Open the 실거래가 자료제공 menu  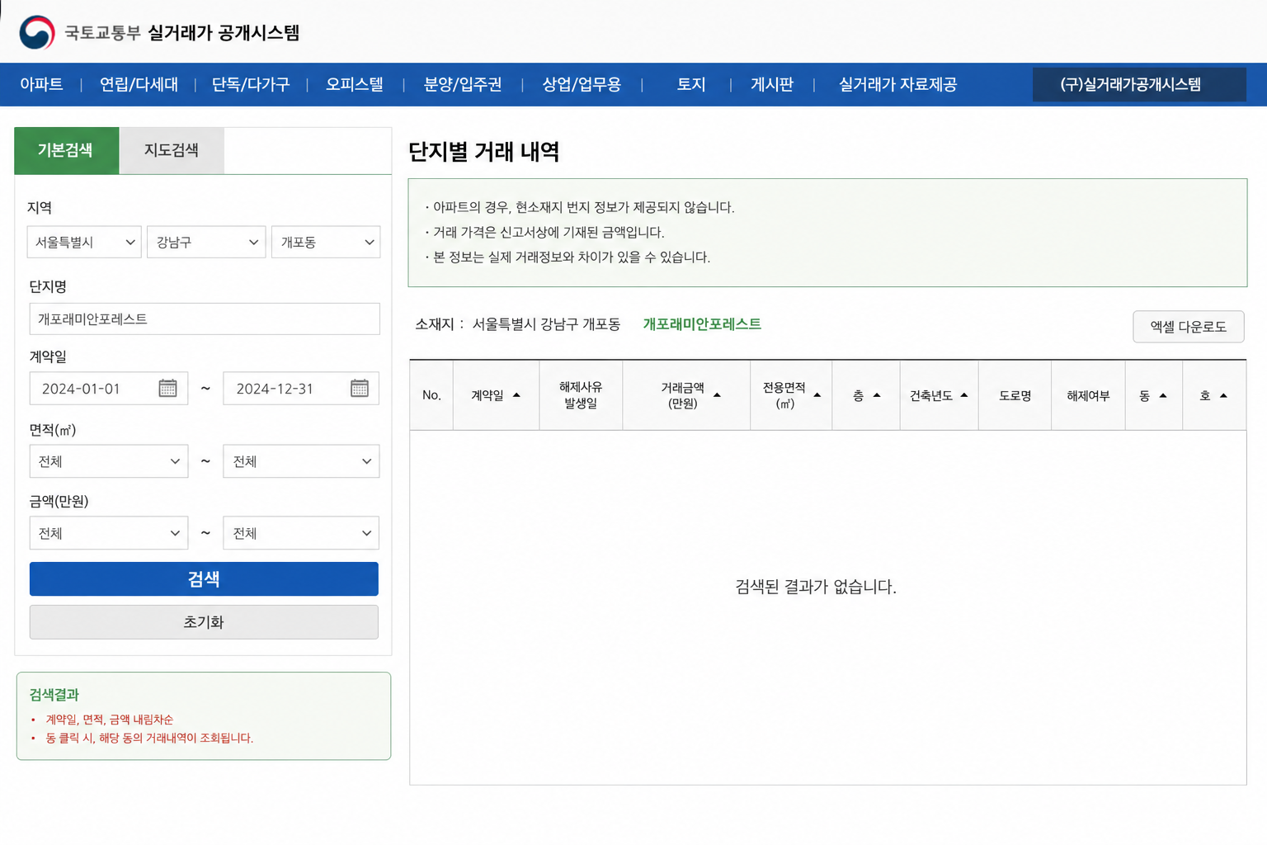tap(897, 84)
